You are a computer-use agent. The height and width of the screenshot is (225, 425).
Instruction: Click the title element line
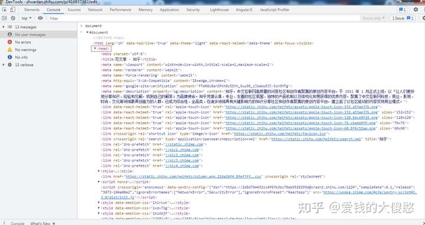coord(129,60)
